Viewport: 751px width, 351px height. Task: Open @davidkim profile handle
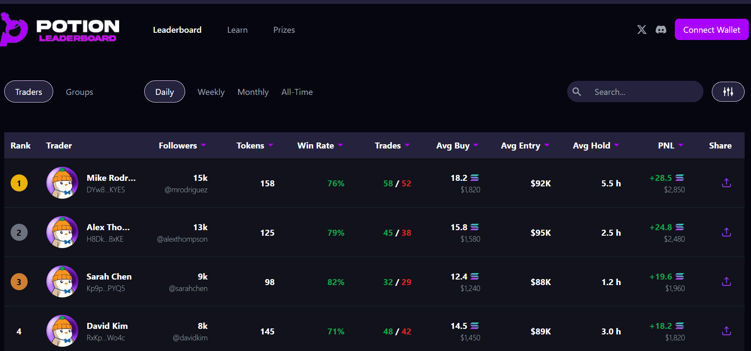tap(190, 338)
